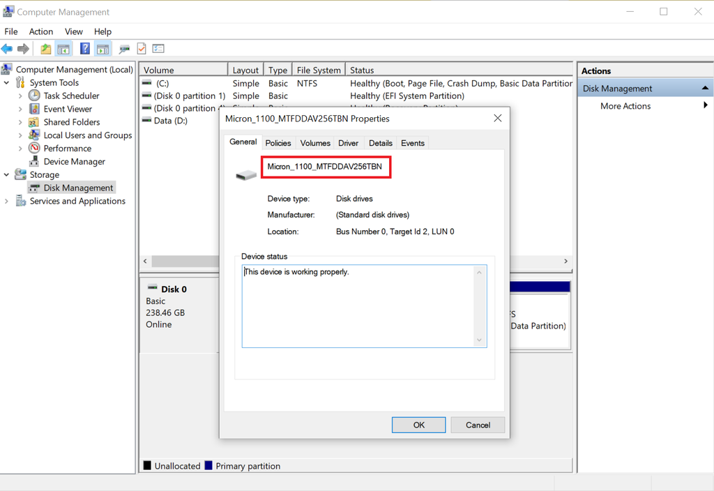Open Task Scheduler via its clock icon

point(34,96)
